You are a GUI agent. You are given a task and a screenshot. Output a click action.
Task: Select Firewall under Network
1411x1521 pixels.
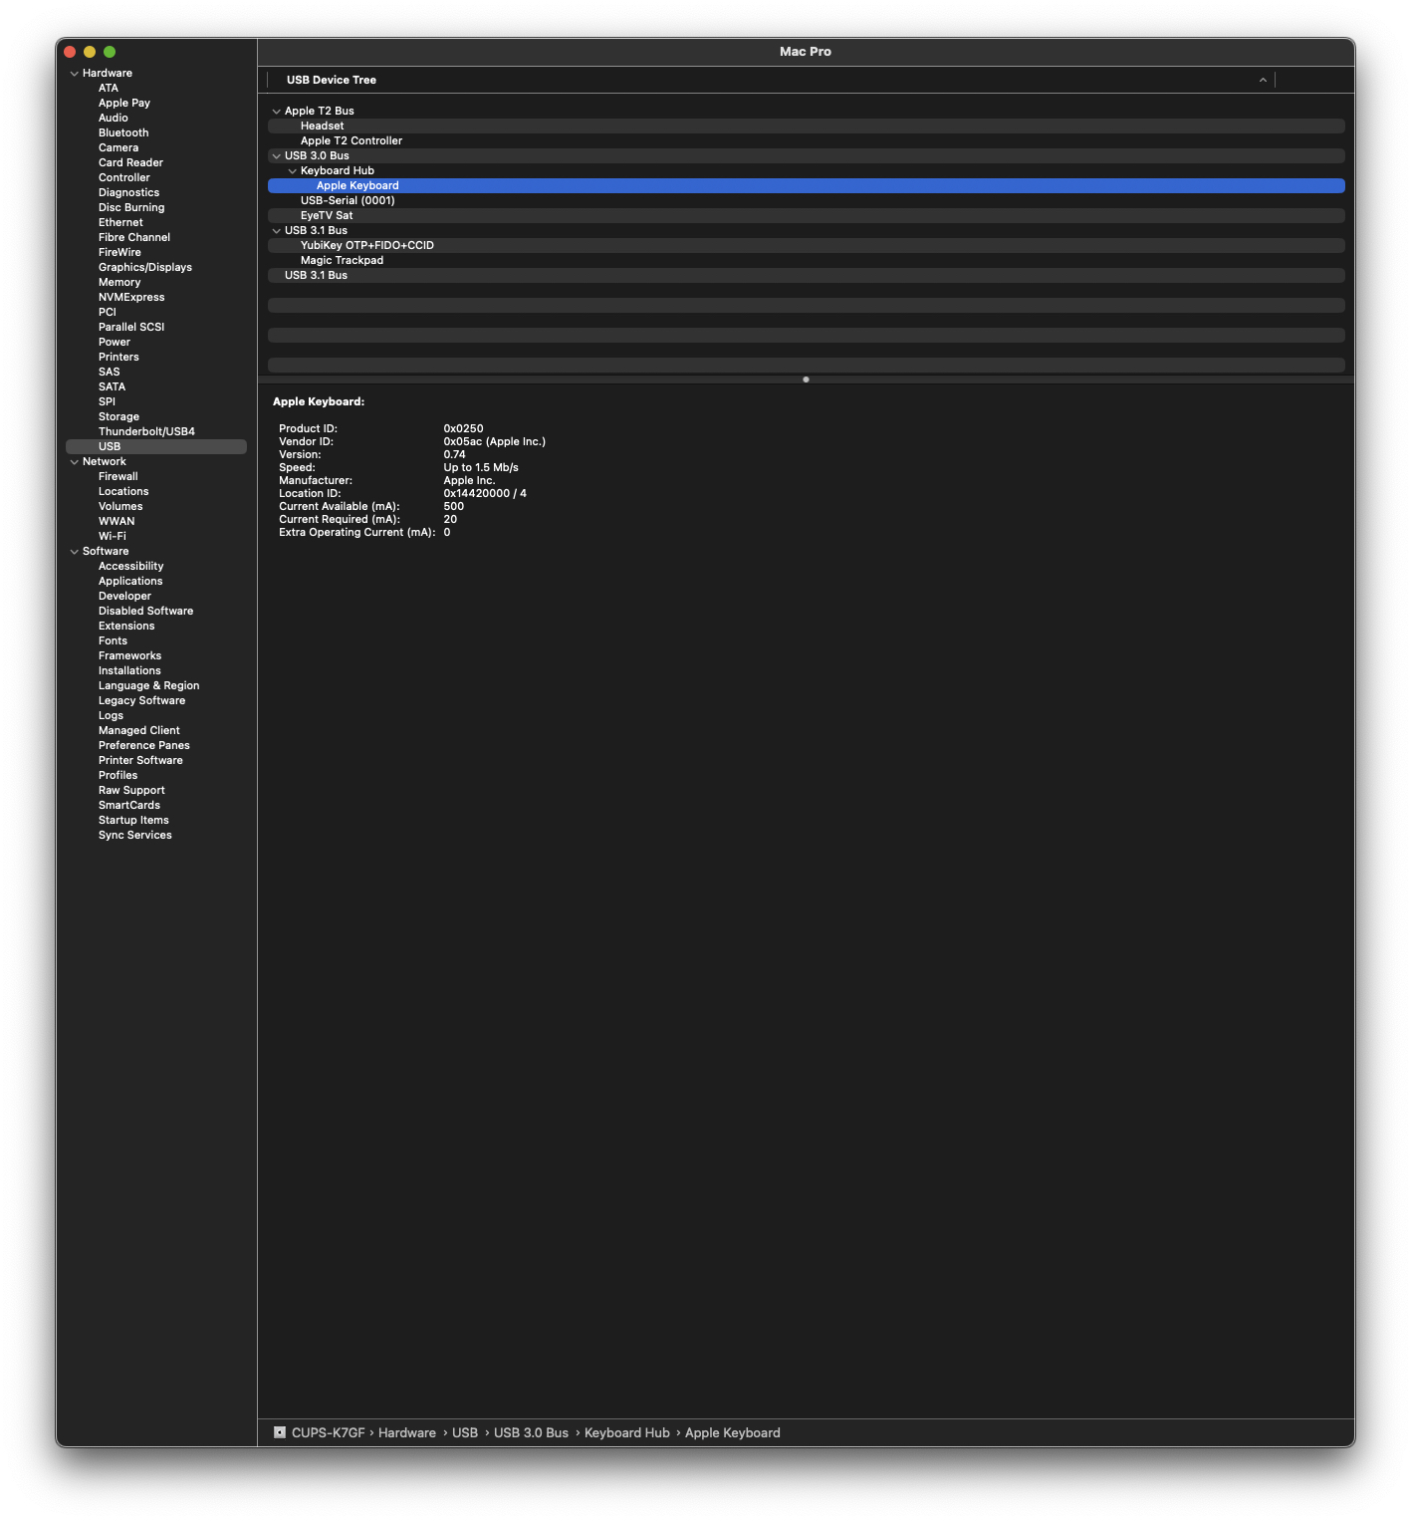pos(118,477)
